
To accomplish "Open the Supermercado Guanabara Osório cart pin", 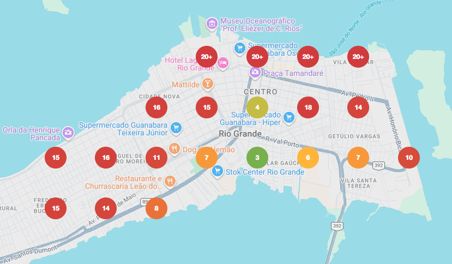I will pos(240,49).
